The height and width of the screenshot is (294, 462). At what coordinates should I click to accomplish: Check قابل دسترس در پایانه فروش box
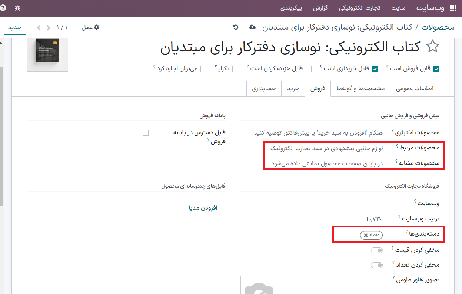[x=146, y=133]
